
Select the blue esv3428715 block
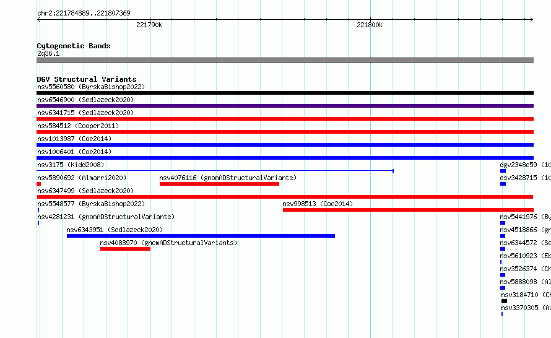(x=503, y=184)
